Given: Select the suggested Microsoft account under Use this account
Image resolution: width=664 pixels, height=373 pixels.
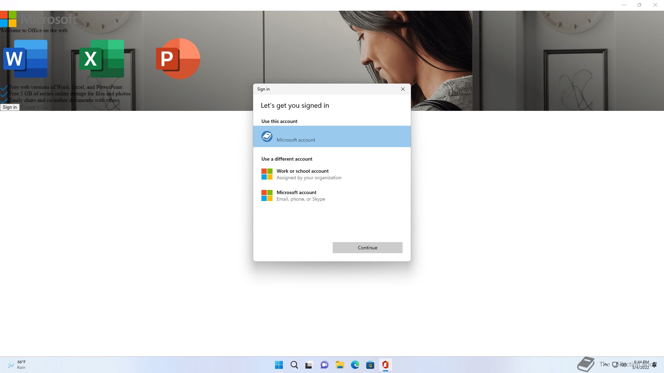Looking at the screenshot, I should tap(332, 136).
